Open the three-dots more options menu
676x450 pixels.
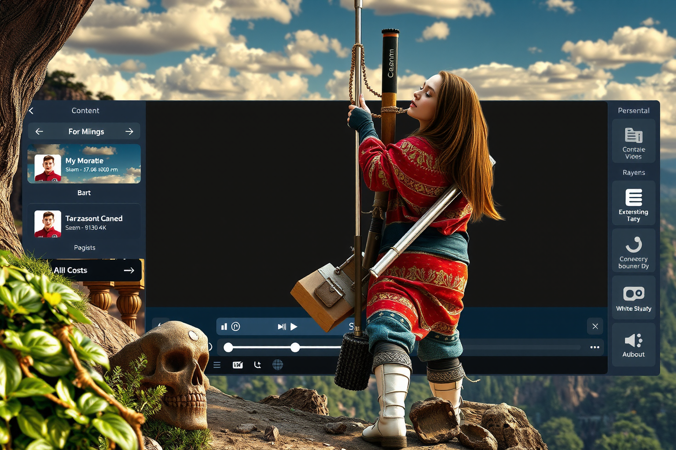coord(595,347)
